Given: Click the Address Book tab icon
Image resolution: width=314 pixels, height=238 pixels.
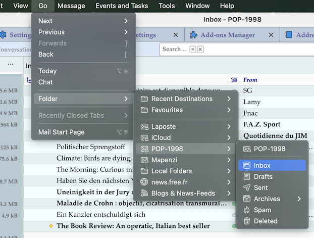Looking at the screenshot, I should pos(289,35).
